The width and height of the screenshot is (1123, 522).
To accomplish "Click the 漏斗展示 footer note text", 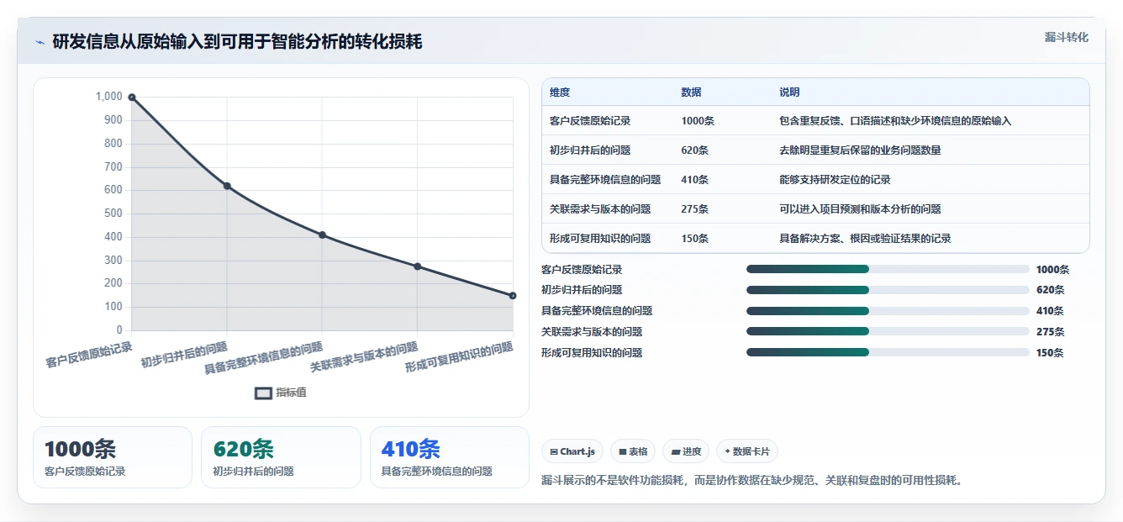I will pos(751,481).
